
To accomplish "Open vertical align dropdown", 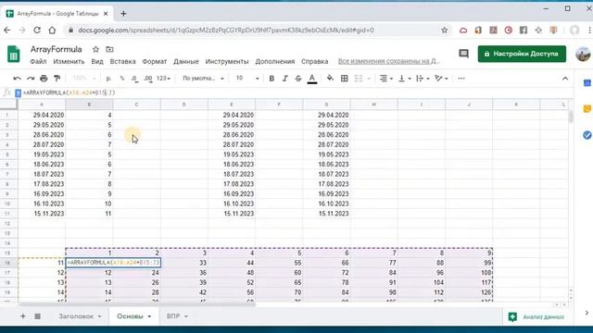I will [x=404, y=79].
